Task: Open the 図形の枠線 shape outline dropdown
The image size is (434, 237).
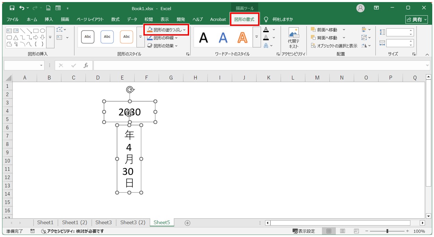Action: [x=162, y=38]
